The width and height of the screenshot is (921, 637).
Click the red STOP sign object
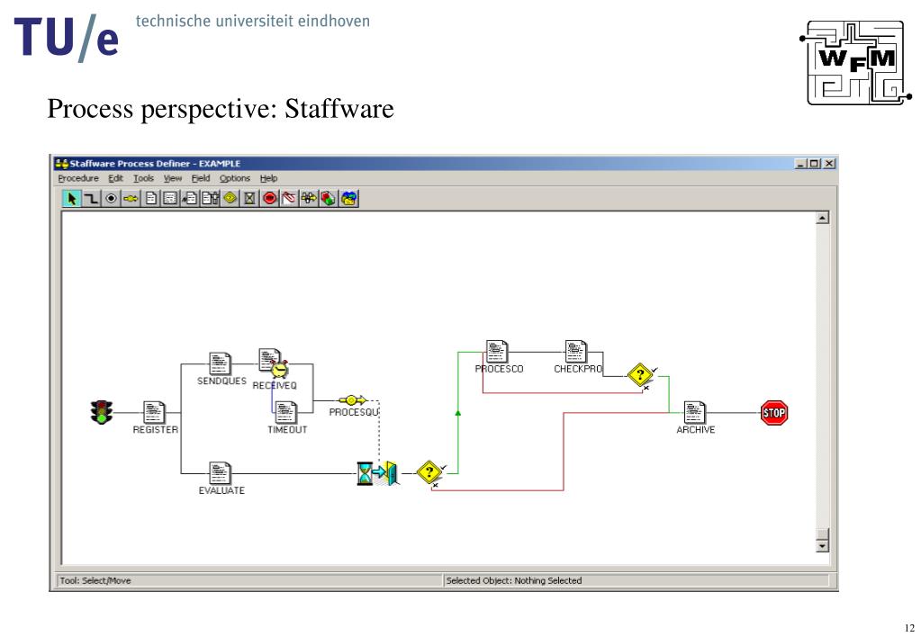pos(773,413)
